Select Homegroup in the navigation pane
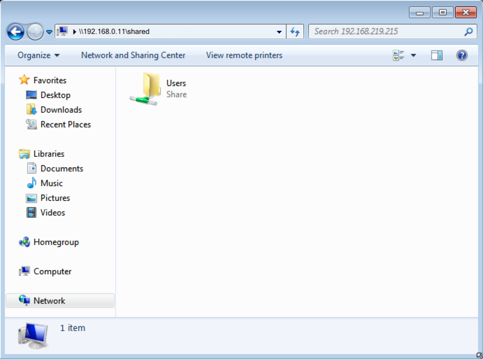Viewport: 483px width, 359px height. [56, 242]
